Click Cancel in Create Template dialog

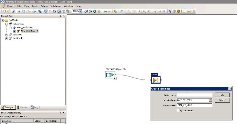[222, 100]
